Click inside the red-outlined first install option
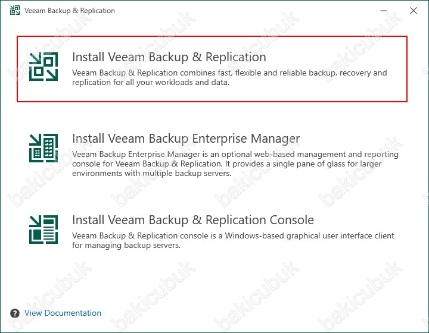Screen dimensions: 429x333 pyautogui.click(x=212, y=69)
